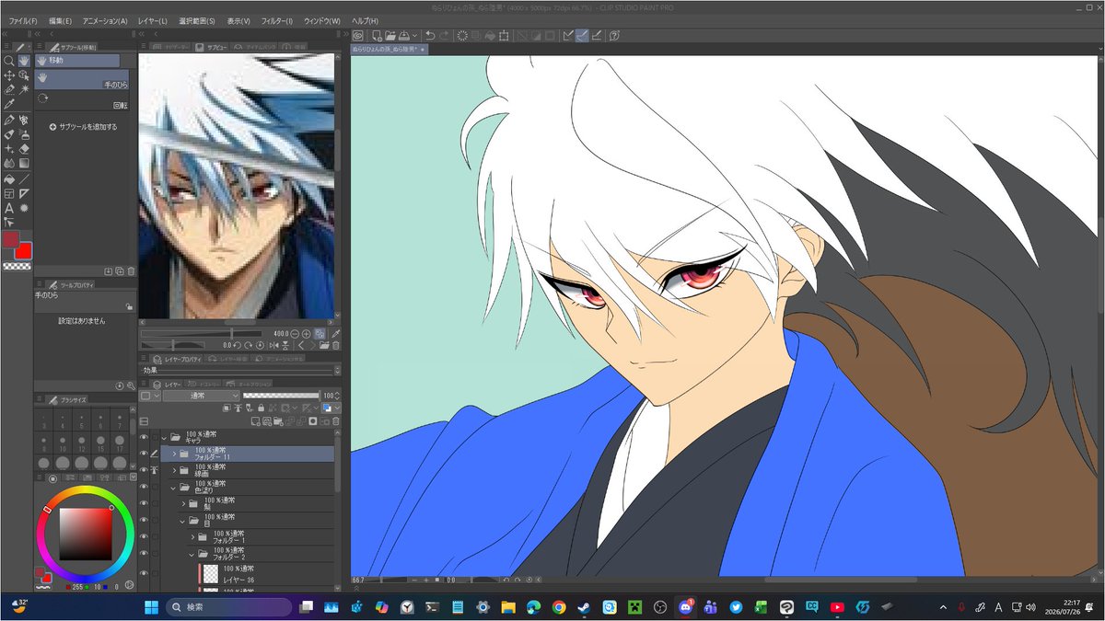Zoom out on the Sub View image
The image size is (1105, 621).
pyautogui.click(x=294, y=333)
